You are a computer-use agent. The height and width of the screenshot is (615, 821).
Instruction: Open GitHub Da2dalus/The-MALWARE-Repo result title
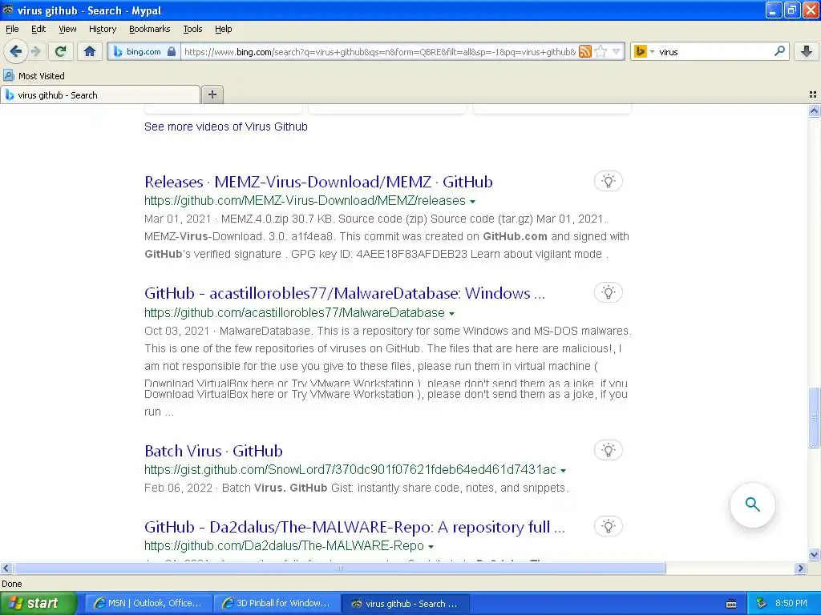coord(354,527)
